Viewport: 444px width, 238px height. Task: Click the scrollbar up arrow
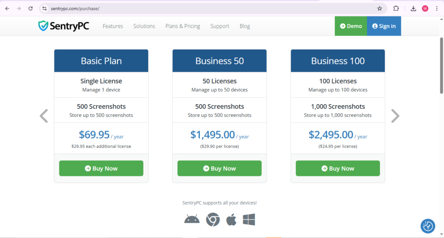(x=441, y=19)
